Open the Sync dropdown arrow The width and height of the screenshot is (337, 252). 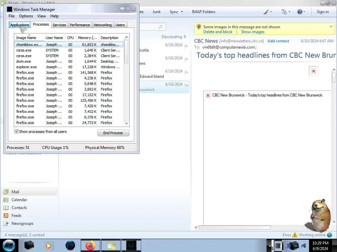pos(182,12)
